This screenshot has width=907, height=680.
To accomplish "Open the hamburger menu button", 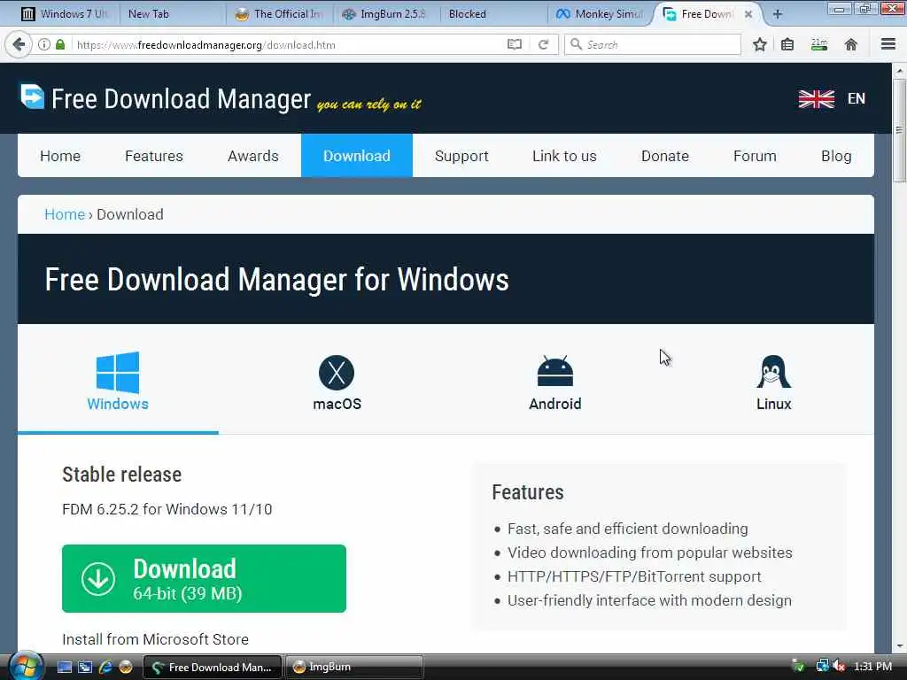I will [x=888, y=44].
